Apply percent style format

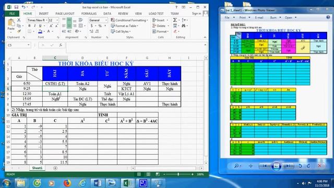100,26
